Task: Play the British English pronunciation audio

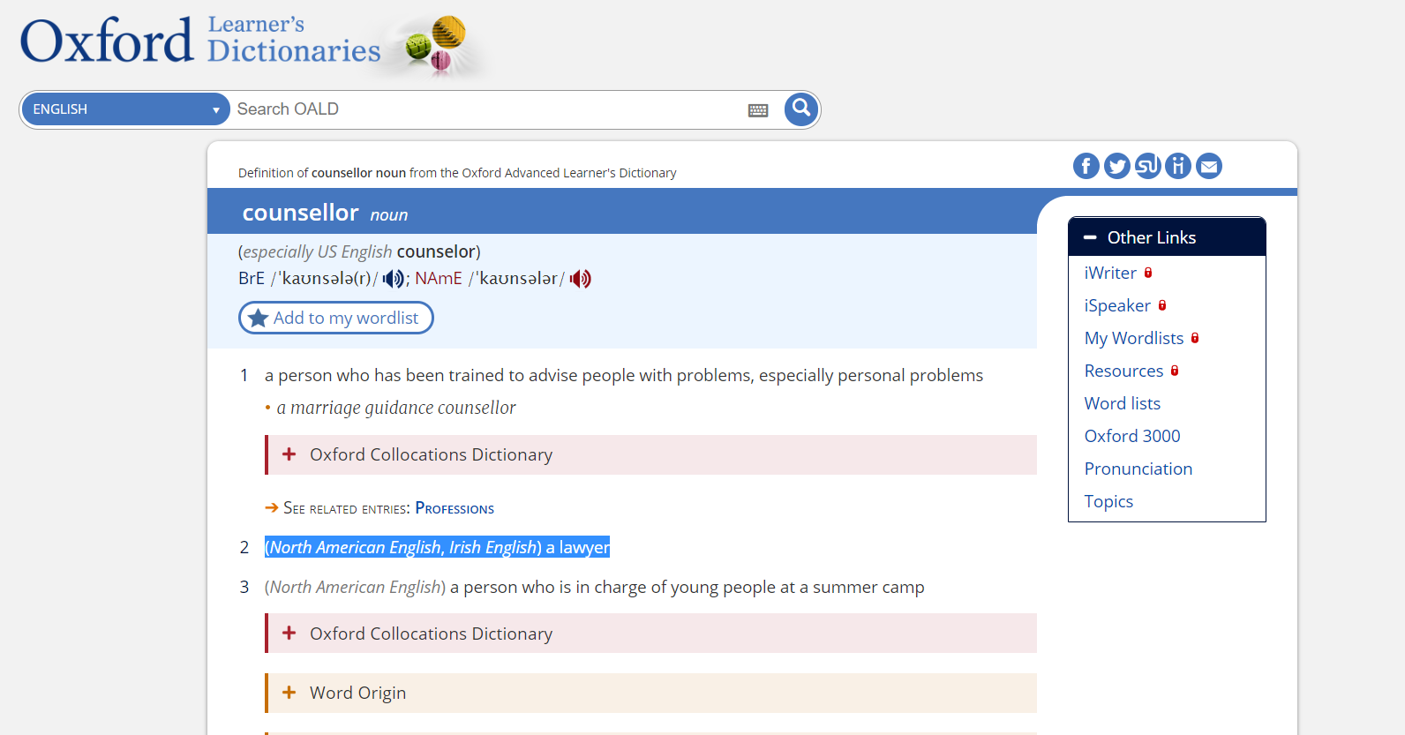Action: pyautogui.click(x=393, y=279)
